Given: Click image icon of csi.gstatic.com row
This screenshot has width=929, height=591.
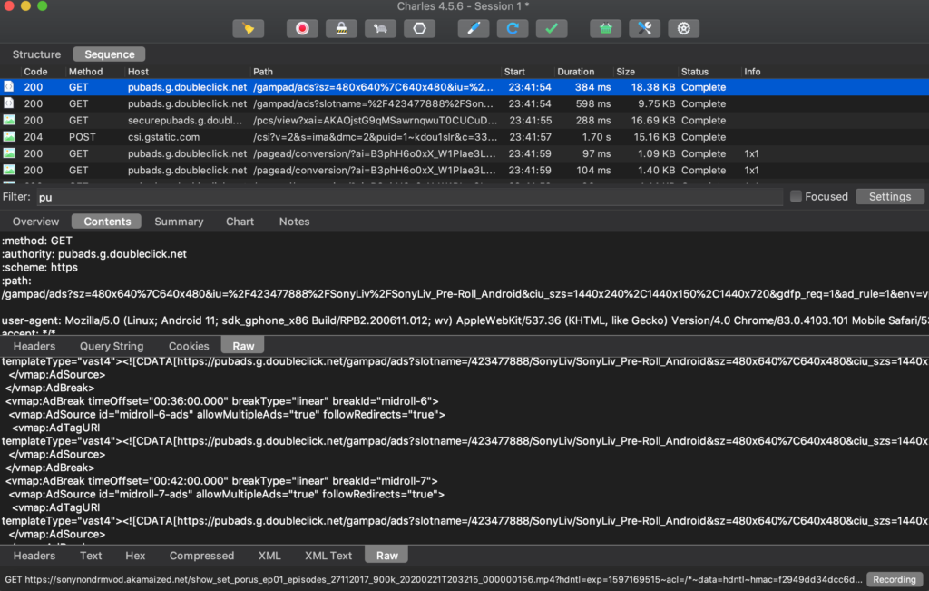Looking at the screenshot, I should coord(9,137).
